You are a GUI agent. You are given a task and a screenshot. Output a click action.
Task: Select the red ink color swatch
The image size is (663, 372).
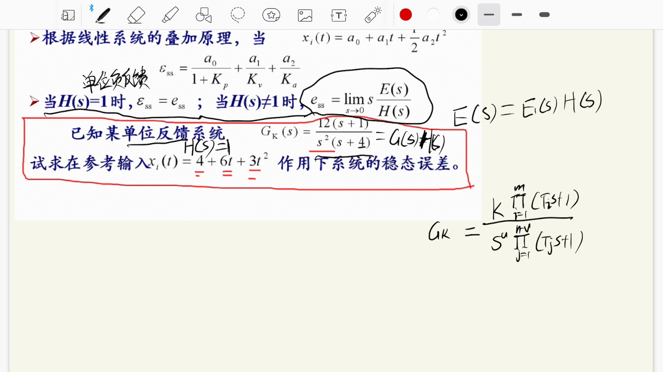[406, 14]
